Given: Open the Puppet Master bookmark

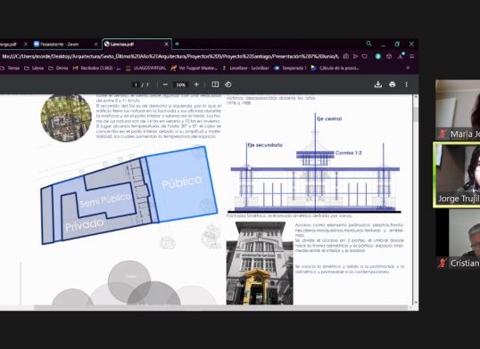Looking at the screenshot, I should coord(194,69).
